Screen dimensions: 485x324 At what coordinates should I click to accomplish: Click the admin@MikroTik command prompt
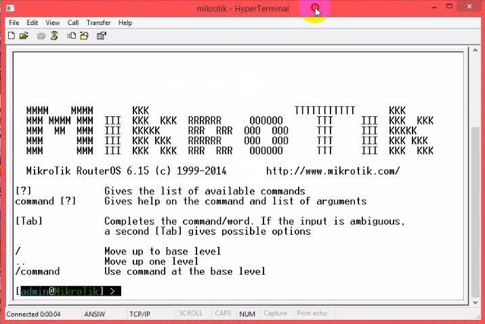[x=68, y=291]
